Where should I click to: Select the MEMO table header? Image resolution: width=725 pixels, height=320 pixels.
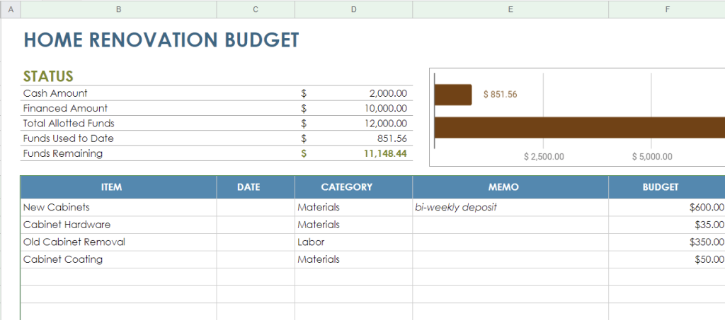point(503,187)
